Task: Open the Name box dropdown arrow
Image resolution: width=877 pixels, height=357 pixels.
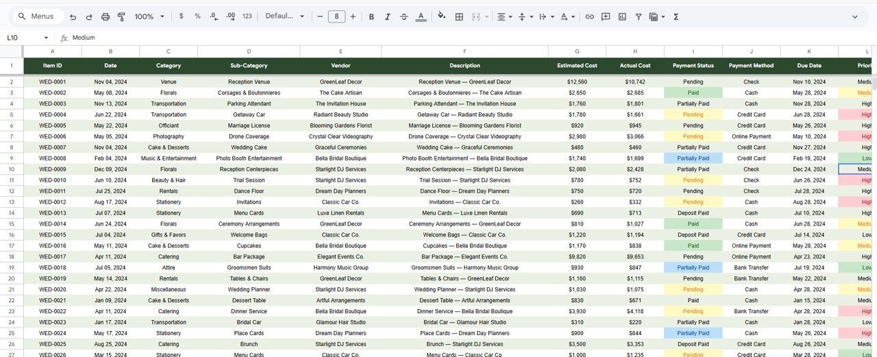Action: 46,38
